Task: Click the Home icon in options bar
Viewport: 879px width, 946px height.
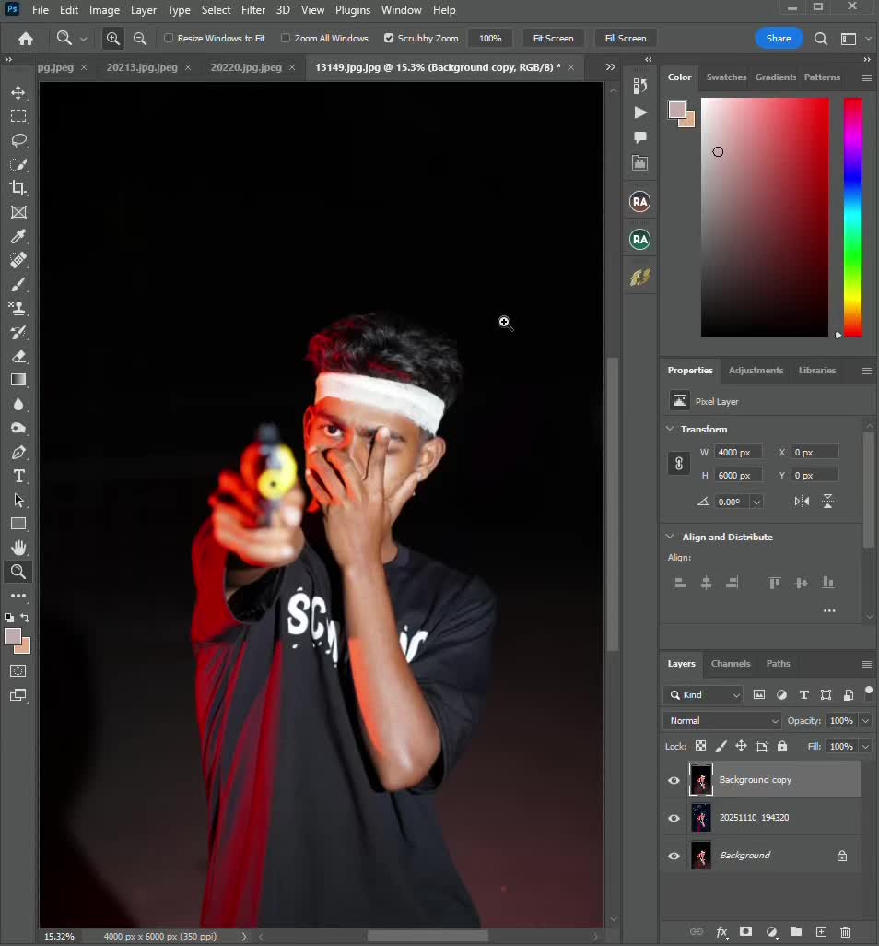Action: 25,39
